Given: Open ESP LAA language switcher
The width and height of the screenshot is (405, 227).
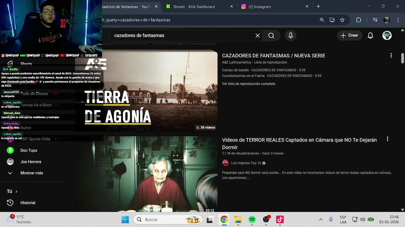Looking at the screenshot, I should (x=343, y=219).
